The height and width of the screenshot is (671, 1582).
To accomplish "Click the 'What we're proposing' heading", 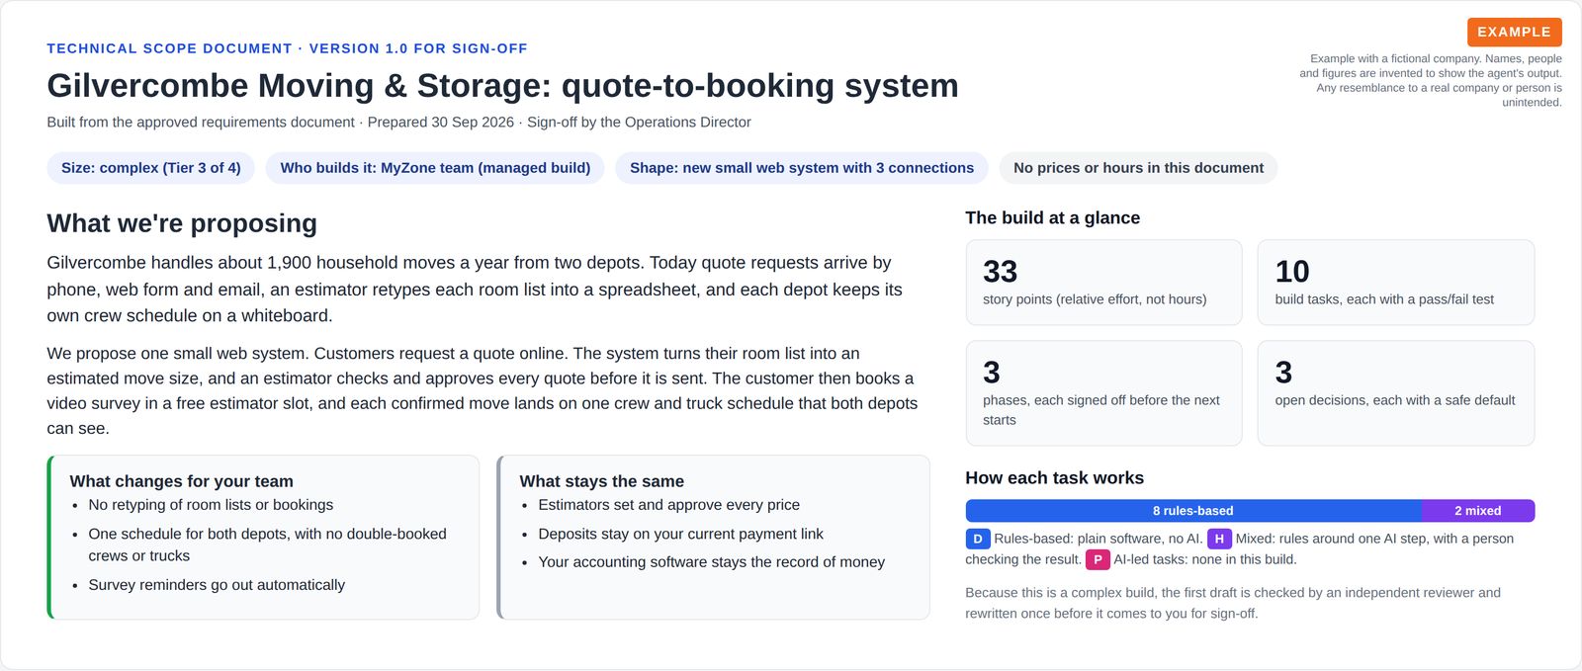I will click(182, 223).
